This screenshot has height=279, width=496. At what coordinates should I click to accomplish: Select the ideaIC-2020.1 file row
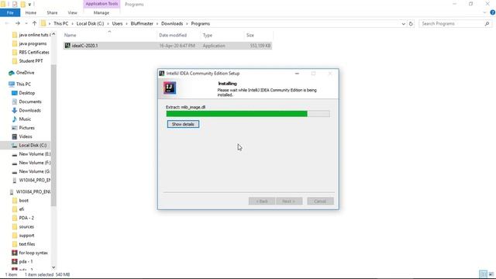tap(167, 46)
